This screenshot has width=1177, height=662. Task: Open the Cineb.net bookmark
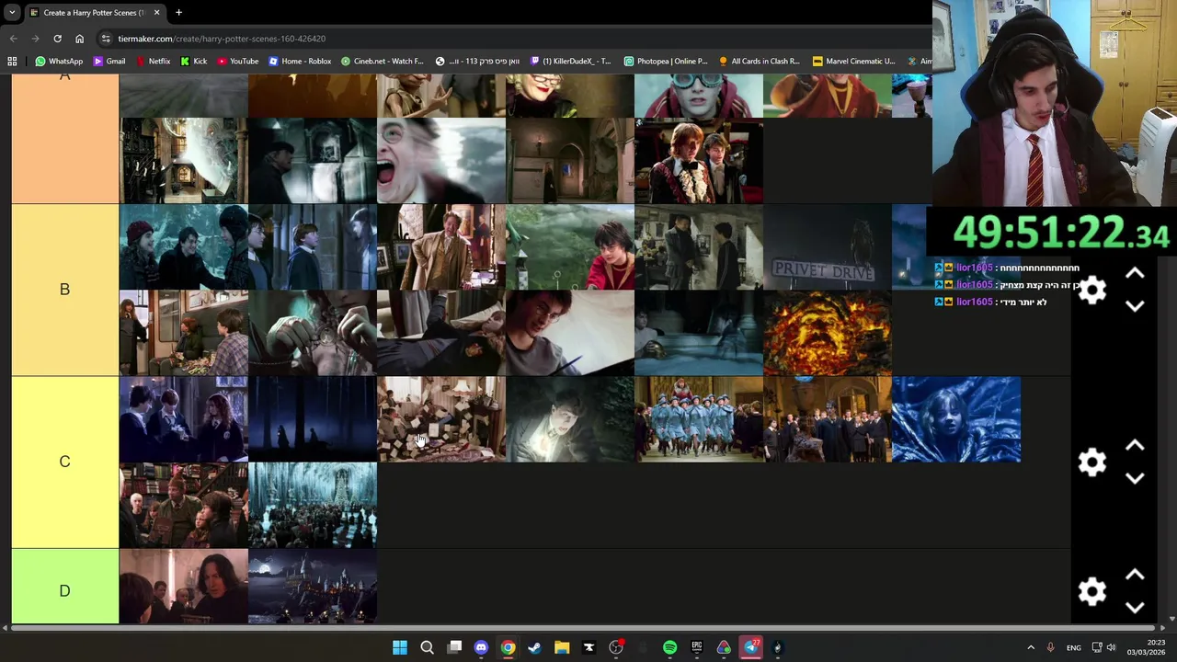click(x=383, y=62)
